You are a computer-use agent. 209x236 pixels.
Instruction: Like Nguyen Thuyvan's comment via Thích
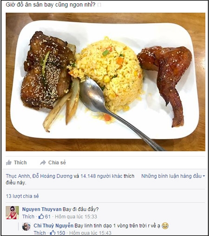click(x=28, y=216)
